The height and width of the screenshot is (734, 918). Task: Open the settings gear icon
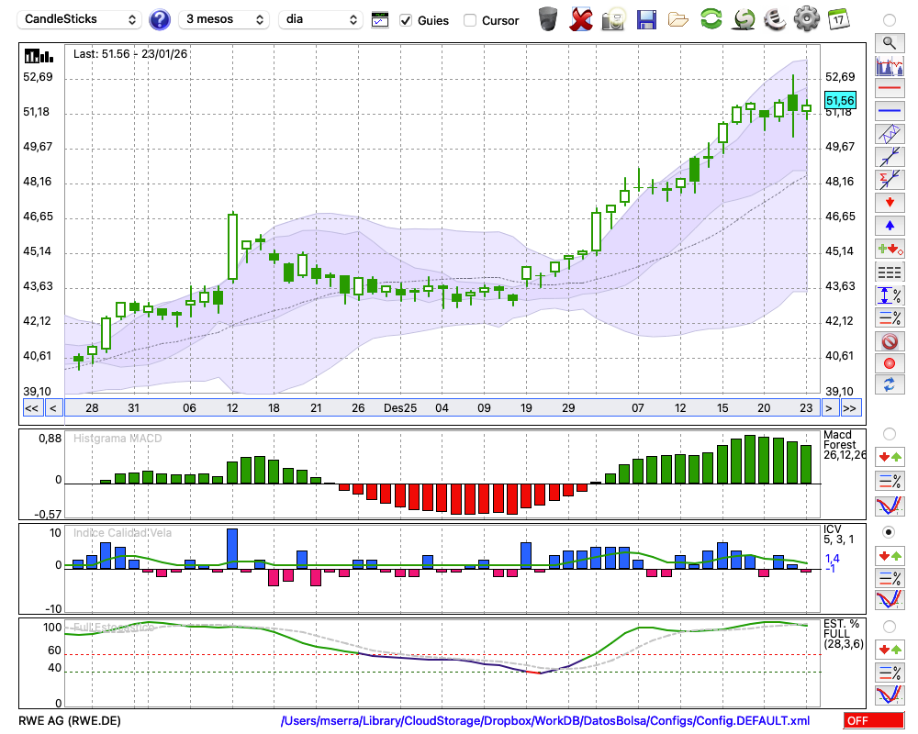(806, 19)
